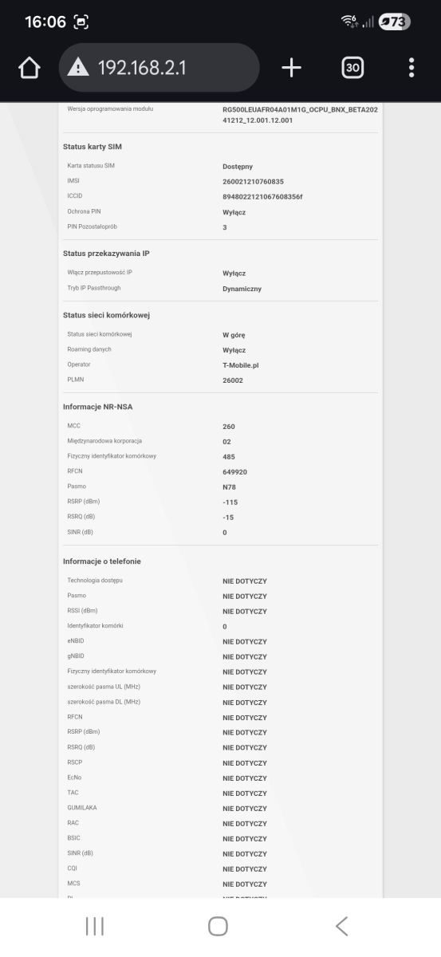Image resolution: width=441 pixels, height=957 pixels.
Task: Tap the T-Mobile.pl operator value
Action: (242, 364)
